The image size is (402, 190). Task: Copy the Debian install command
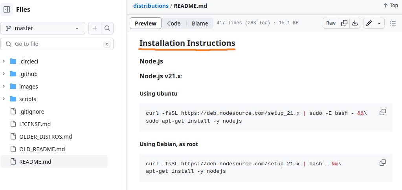click(x=383, y=163)
